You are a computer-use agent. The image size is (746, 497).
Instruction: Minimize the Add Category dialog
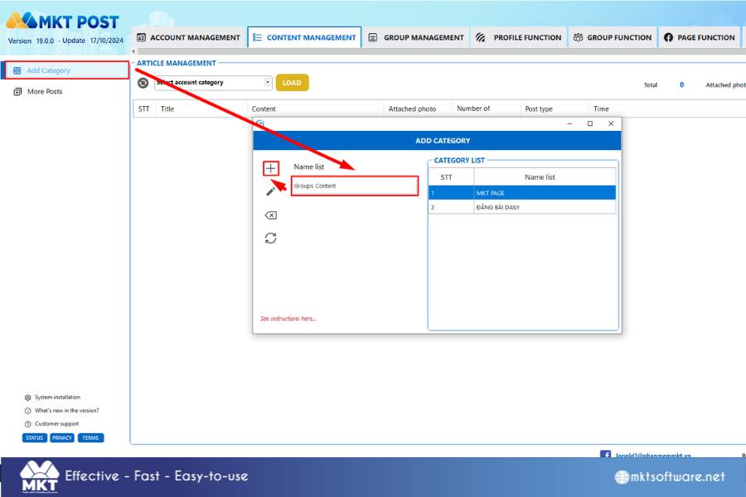tap(569, 123)
